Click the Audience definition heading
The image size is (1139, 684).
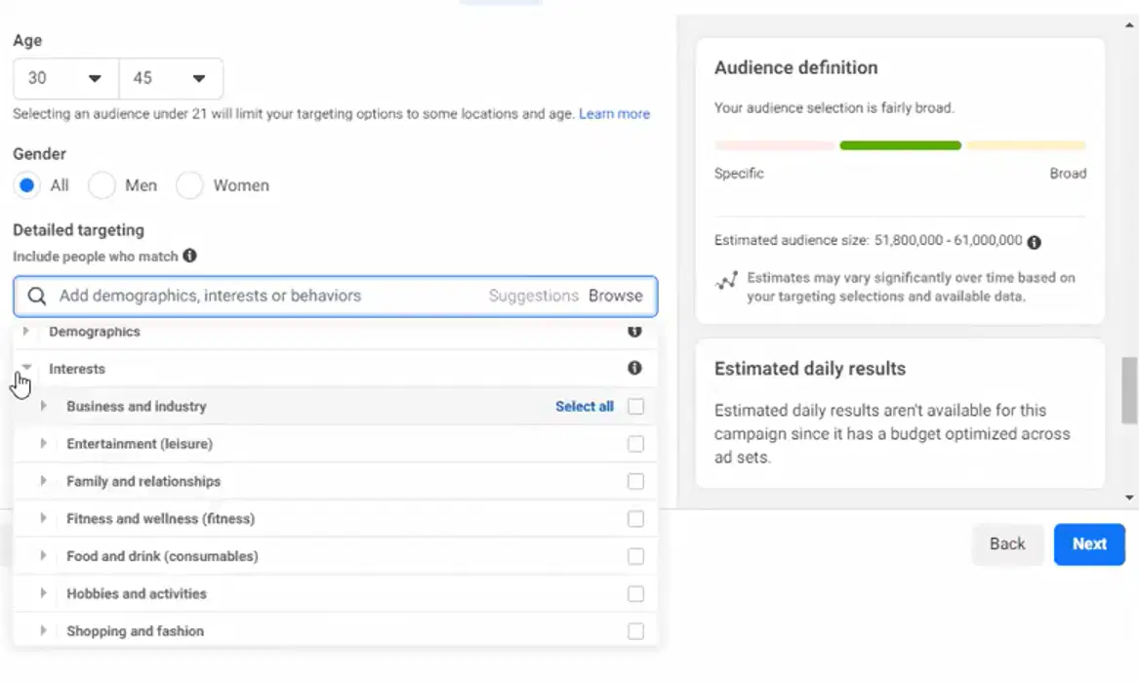coord(796,67)
